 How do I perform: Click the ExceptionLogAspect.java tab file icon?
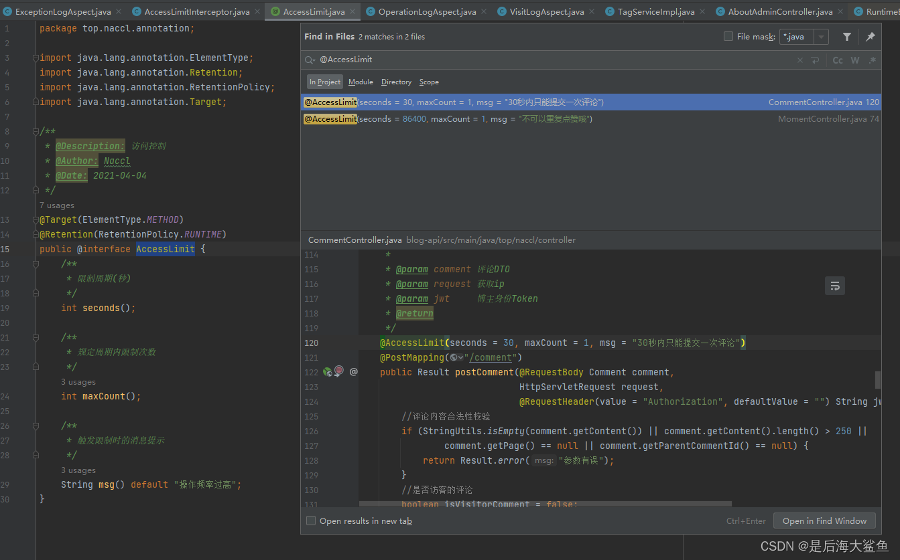pos(7,12)
